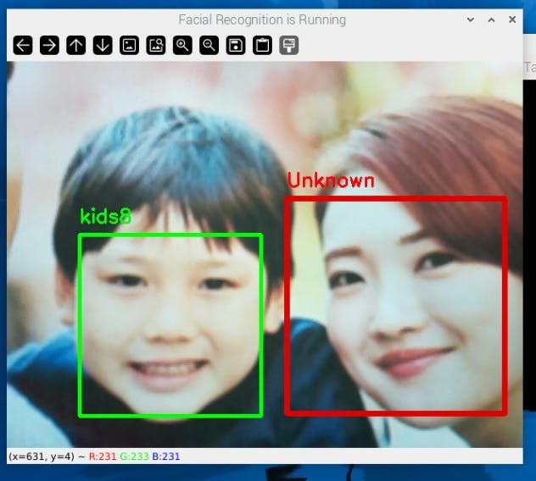Click the green 'kids8' label text
The height and width of the screenshot is (481, 536).
pyautogui.click(x=105, y=217)
